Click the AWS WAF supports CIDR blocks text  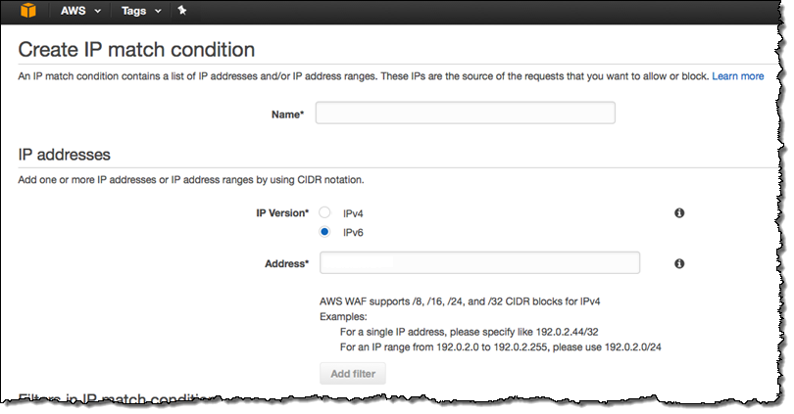point(460,301)
